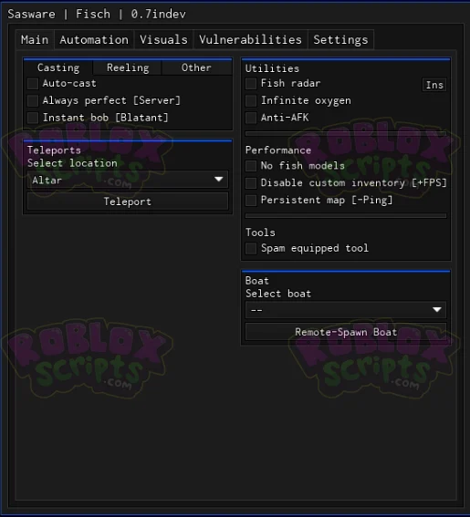Expand the Select boat dropdown

[346, 310]
